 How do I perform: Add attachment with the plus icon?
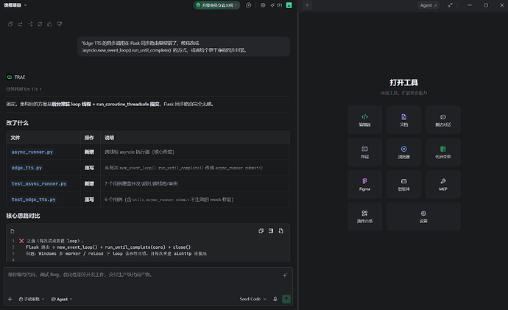10,299
